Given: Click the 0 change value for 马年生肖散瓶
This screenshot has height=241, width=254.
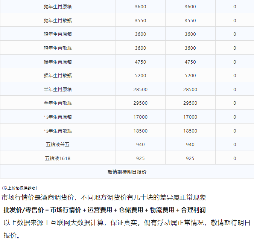Looking at the screenshot, I should 235,131.
